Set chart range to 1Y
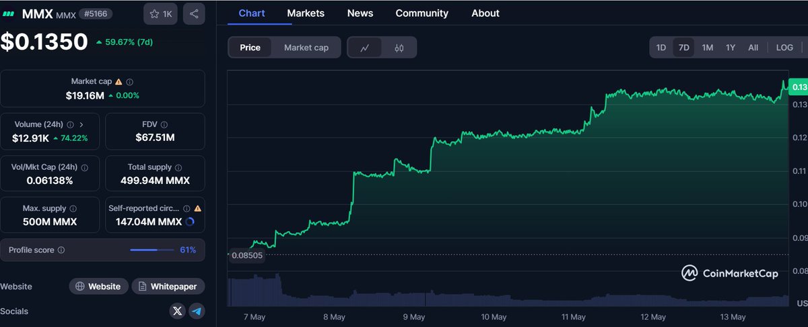The width and height of the screenshot is (808, 327). click(x=730, y=48)
